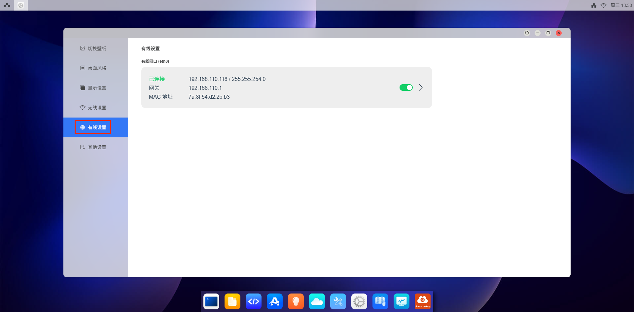Open the terminal from the dock
The height and width of the screenshot is (312, 634).
point(211,301)
